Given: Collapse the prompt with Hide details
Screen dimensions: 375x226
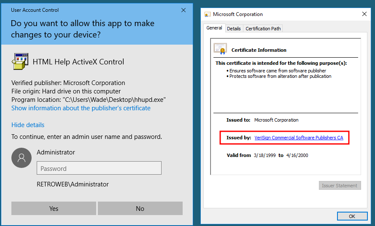Looking at the screenshot, I should [x=28, y=125].
